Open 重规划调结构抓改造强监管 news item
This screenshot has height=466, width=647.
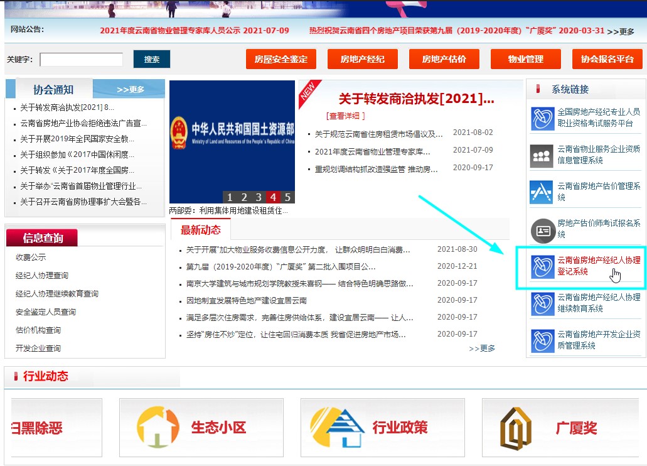coord(377,170)
